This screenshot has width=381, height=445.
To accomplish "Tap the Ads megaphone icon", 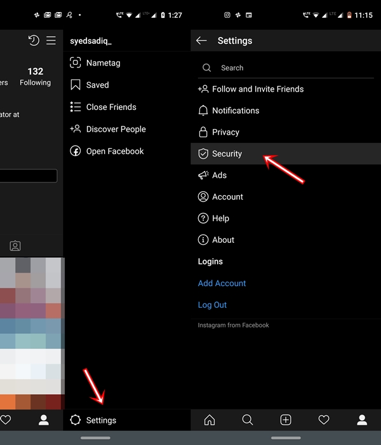I will pos(203,175).
